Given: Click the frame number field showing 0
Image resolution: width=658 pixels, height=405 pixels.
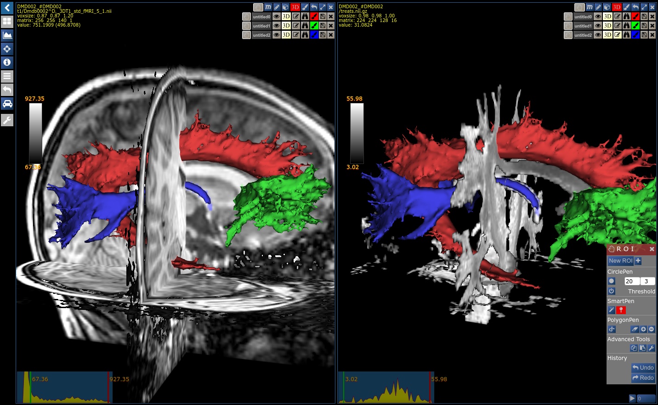Looking at the screenshot, I should click(x=646, y=398).
